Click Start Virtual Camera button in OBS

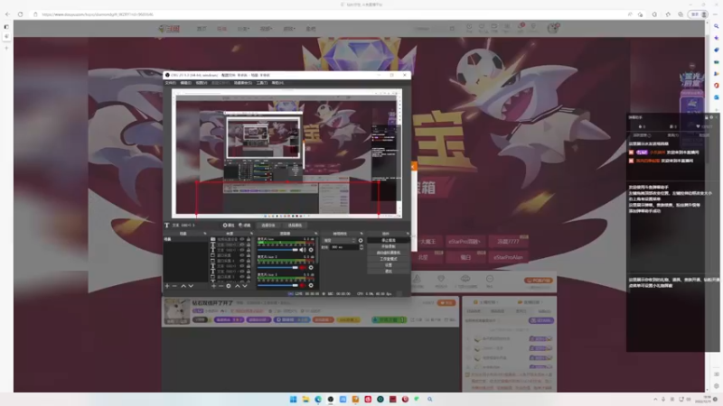tap(389, 253)
